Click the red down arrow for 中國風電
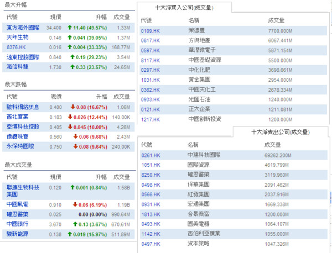Image resolution: width=332 pixels, height=253 pixels. click(75, 204)
